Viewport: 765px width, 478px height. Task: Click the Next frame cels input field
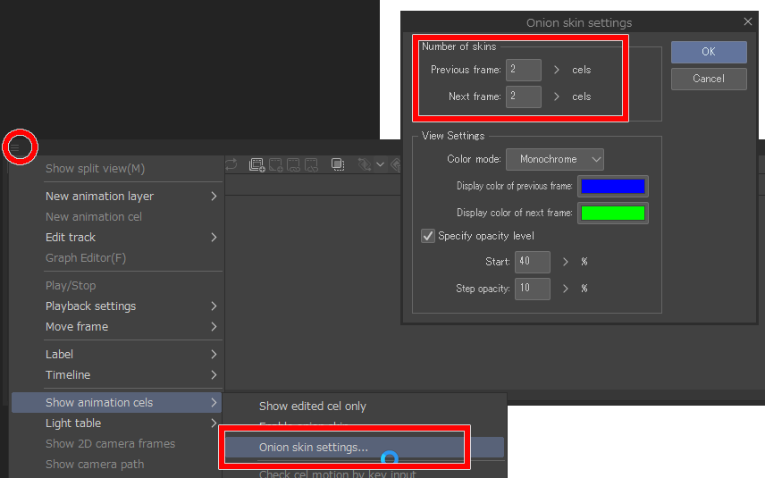coord(524,96)
